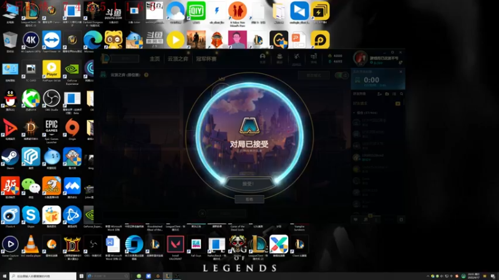Launch the Skype desktop shortcut
499x280 pixels.
click(31, 217)
